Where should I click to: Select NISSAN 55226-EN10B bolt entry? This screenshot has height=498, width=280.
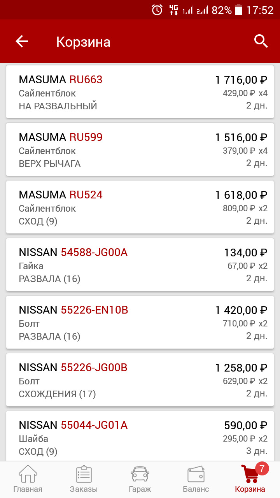[x=140, y=322]
